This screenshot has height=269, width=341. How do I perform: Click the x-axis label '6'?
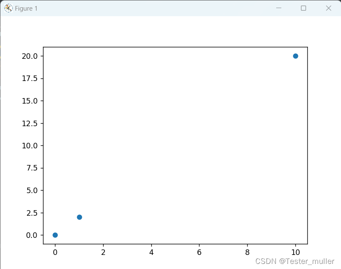coord(199,252)
